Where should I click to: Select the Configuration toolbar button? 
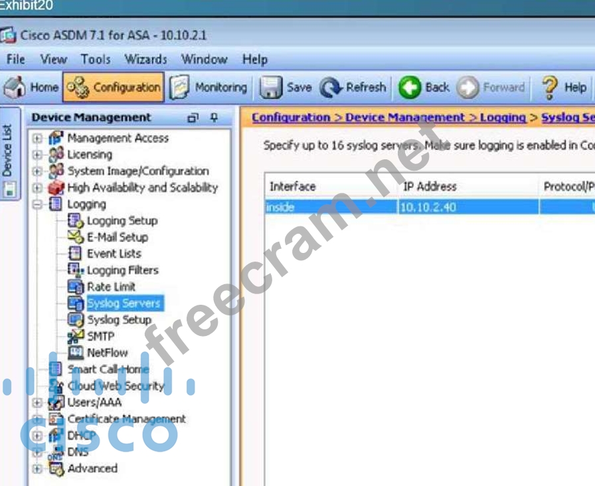pos(114,88)
